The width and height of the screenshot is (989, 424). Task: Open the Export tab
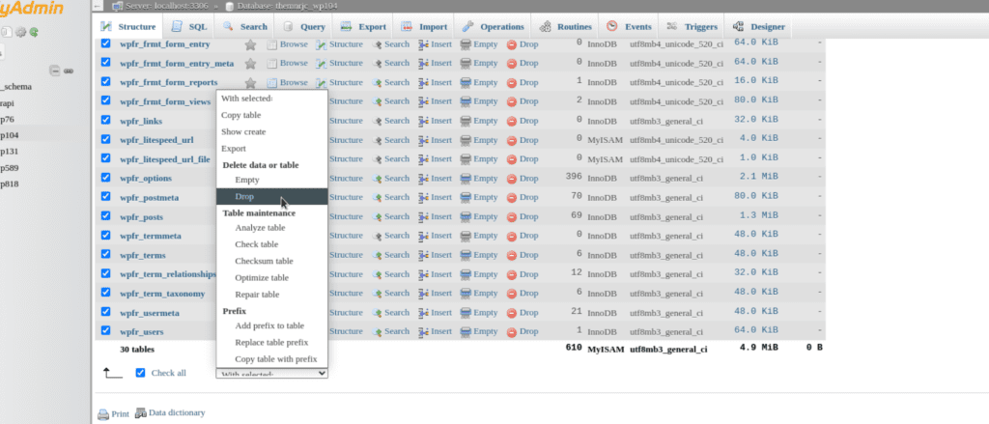tap(364, 27)
